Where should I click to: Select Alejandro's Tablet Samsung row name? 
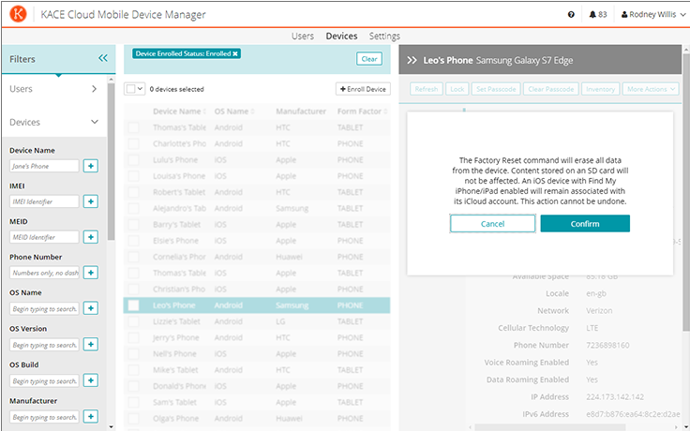179,208
